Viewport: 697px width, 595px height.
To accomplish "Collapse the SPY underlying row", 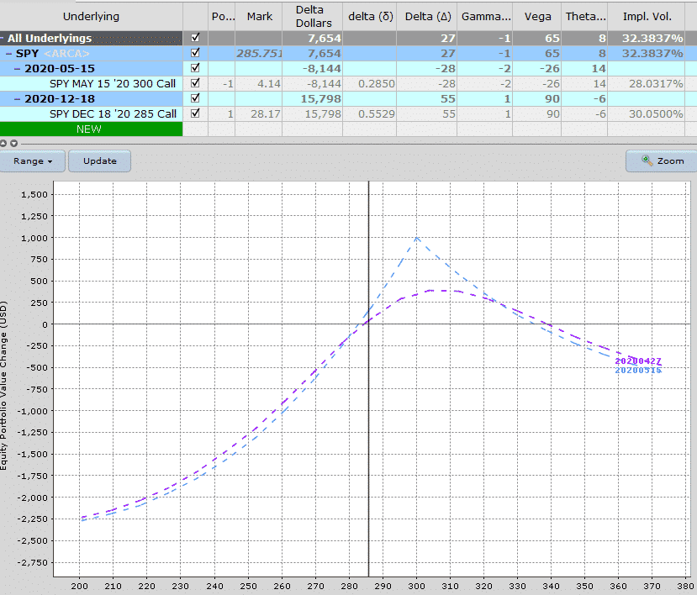I will pos(9,53).
